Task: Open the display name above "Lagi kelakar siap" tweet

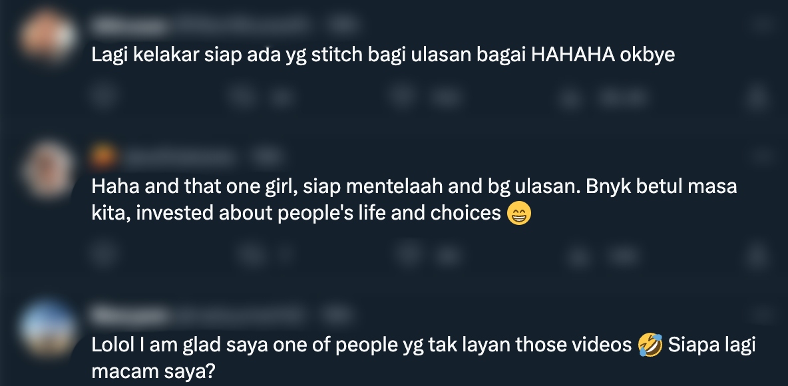Action: (130, 24)
